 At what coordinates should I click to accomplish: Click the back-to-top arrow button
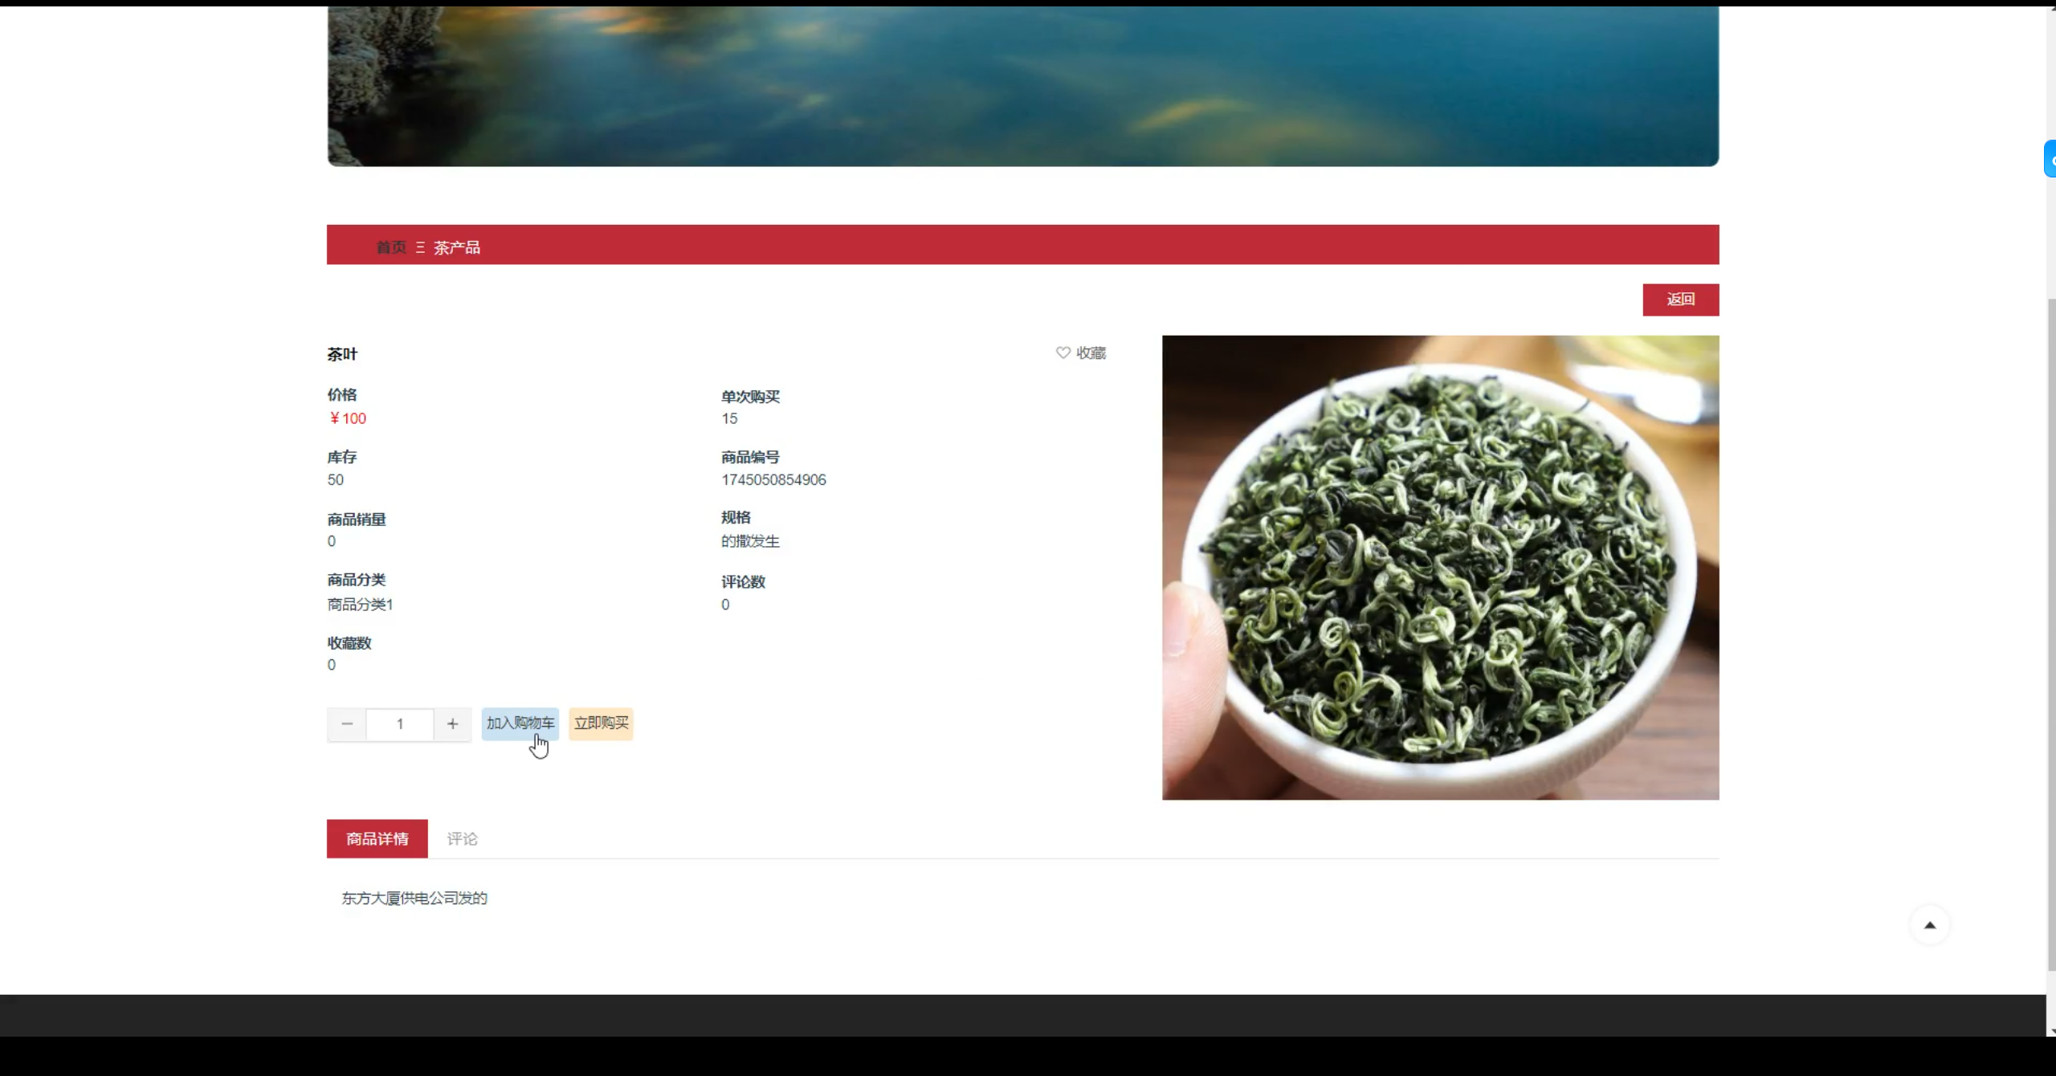[1929, 926]
